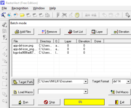
Task: Expand the macro selection dropdown
Action: [x=86, y=91]
